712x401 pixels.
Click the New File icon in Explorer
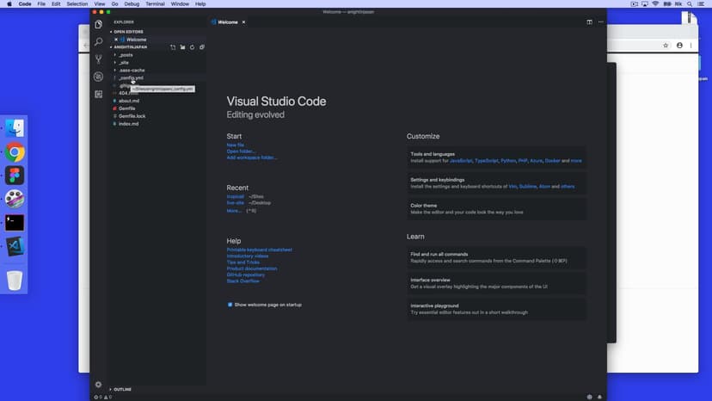click(173, 47)
